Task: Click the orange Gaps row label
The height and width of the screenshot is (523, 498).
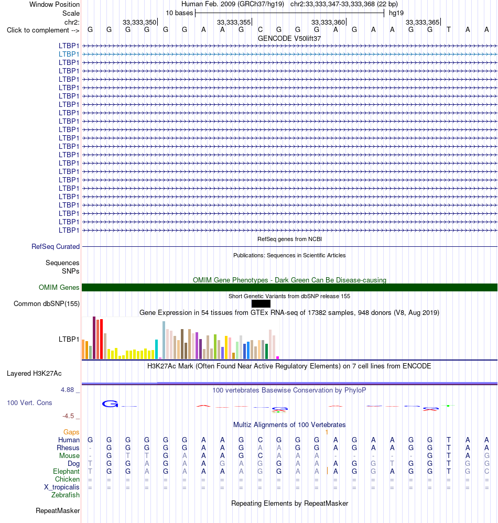Action: pos(71,432)
